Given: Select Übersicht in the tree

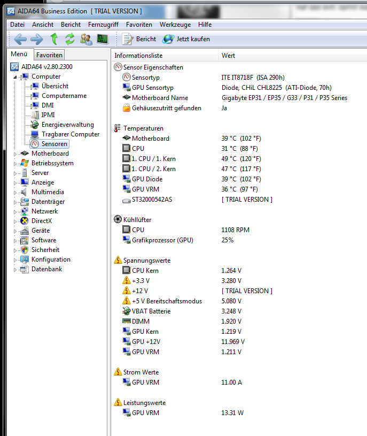Looking at the screenshot, I should click(x=55, y=86).
